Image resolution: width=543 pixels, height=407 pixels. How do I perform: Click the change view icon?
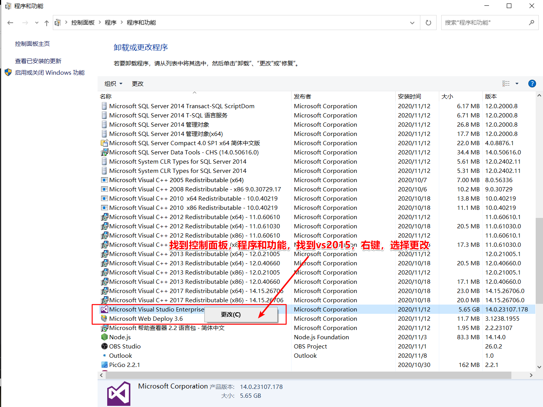point(506,84)
